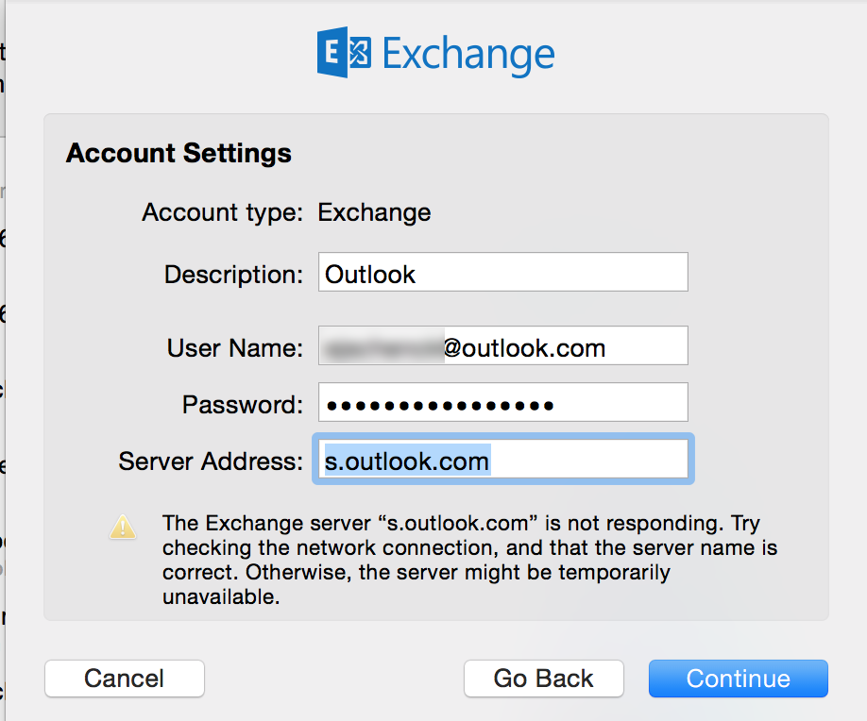Focus the Description field containing Outlook
The image size is (867, 721).
tap(503, 272)
